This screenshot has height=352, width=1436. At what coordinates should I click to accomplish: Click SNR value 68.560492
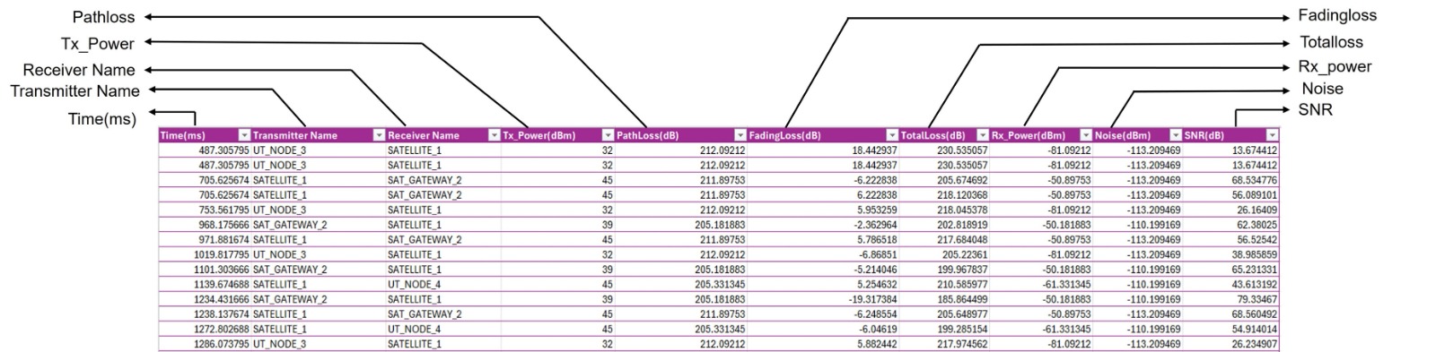coord(1255,314)
